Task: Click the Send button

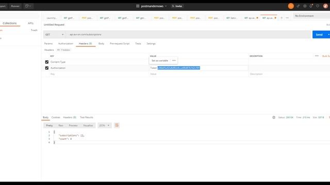Action: [319, 34]
